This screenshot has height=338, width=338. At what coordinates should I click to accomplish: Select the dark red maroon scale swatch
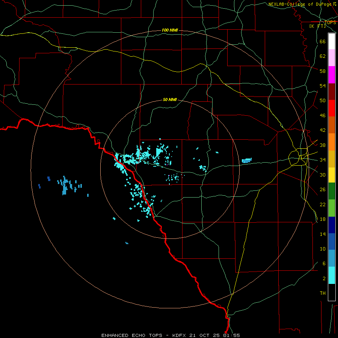click(332, 92)
